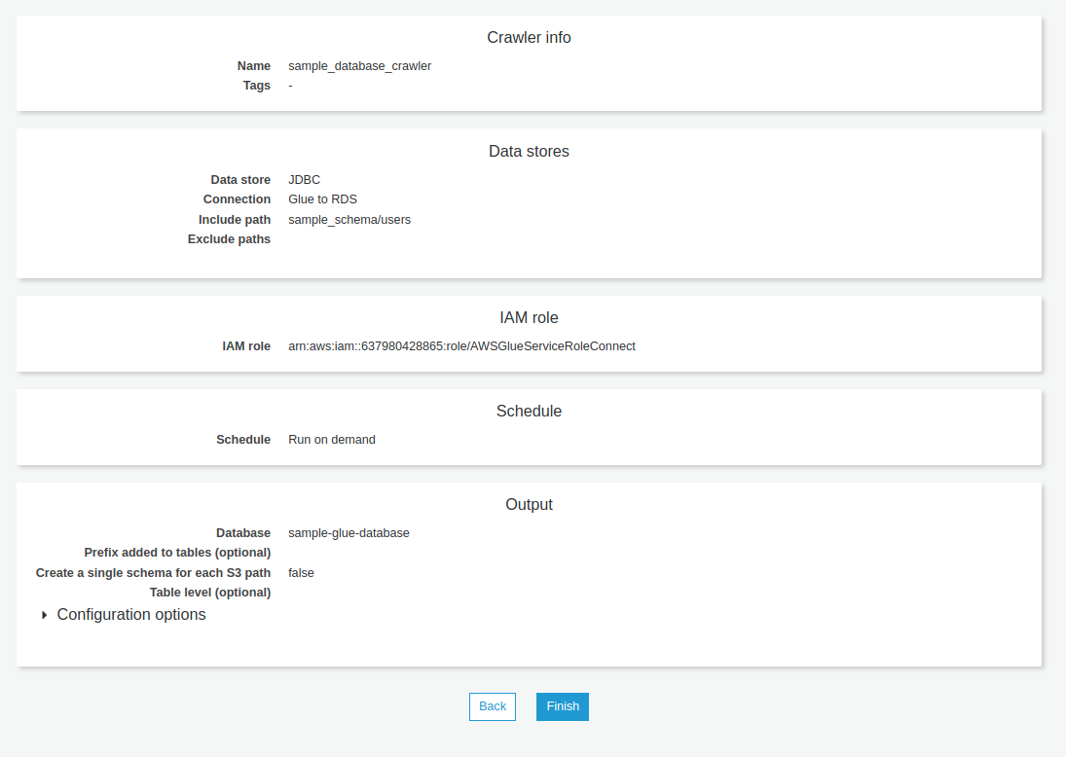1066x757 pixels.
Task: Click the Prefix added to tables label
Action: 177,553
